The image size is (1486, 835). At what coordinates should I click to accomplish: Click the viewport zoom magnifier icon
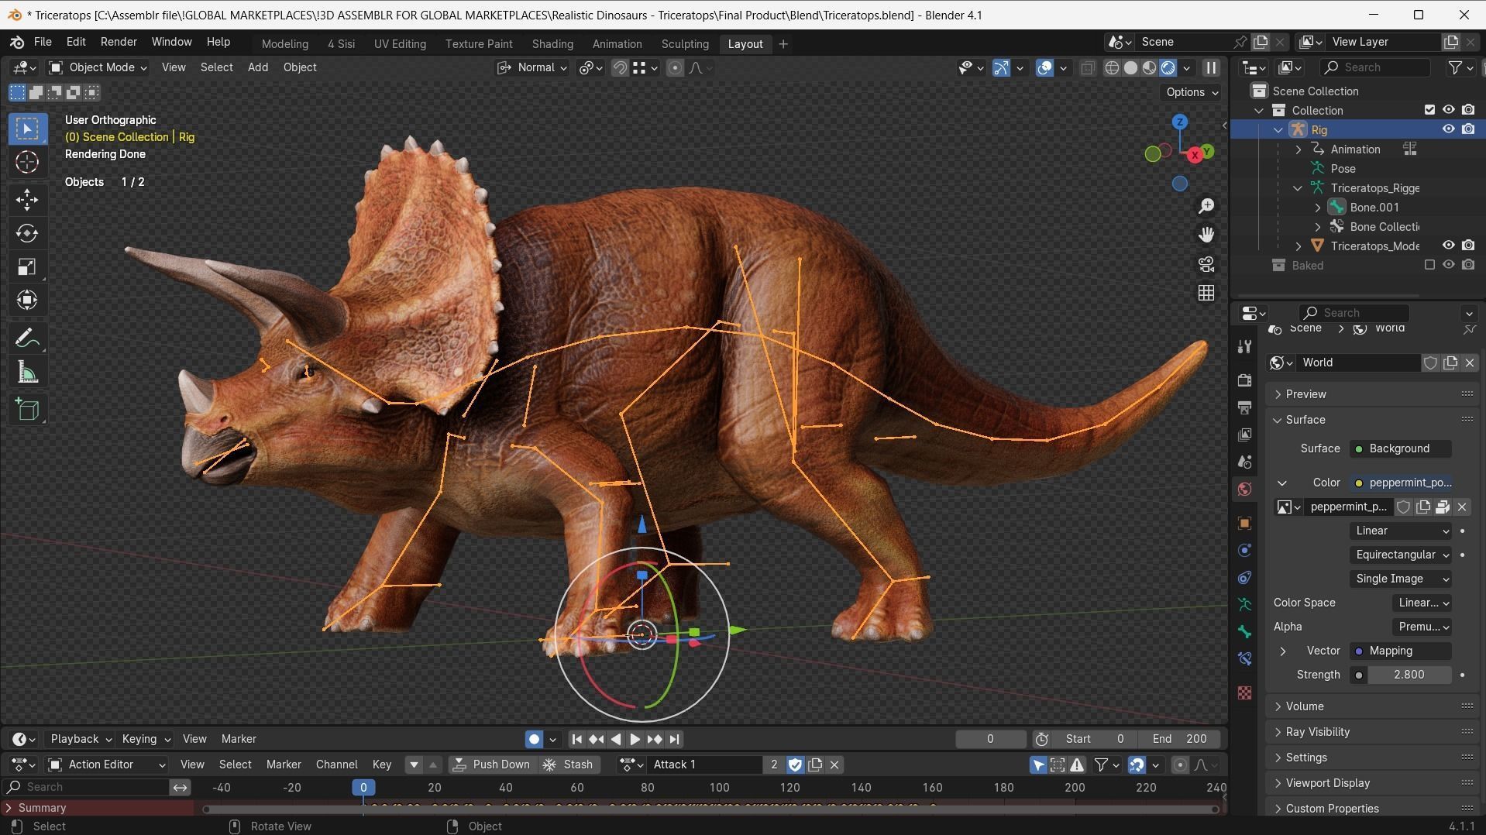1206,206
